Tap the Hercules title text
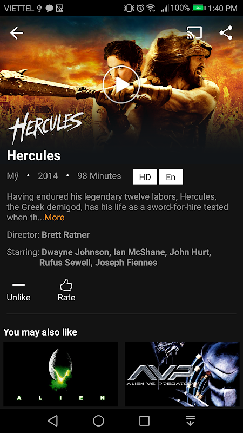Screen dimensions: 243x433 (33, 155)
